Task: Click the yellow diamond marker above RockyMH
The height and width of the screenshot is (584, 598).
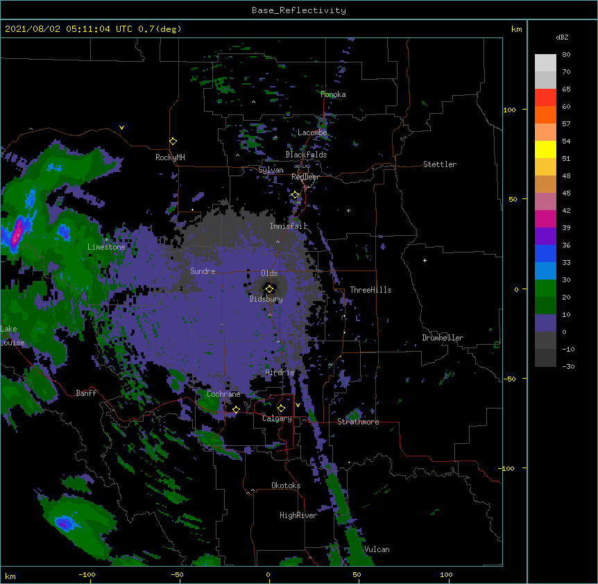Action: point(173,141)
